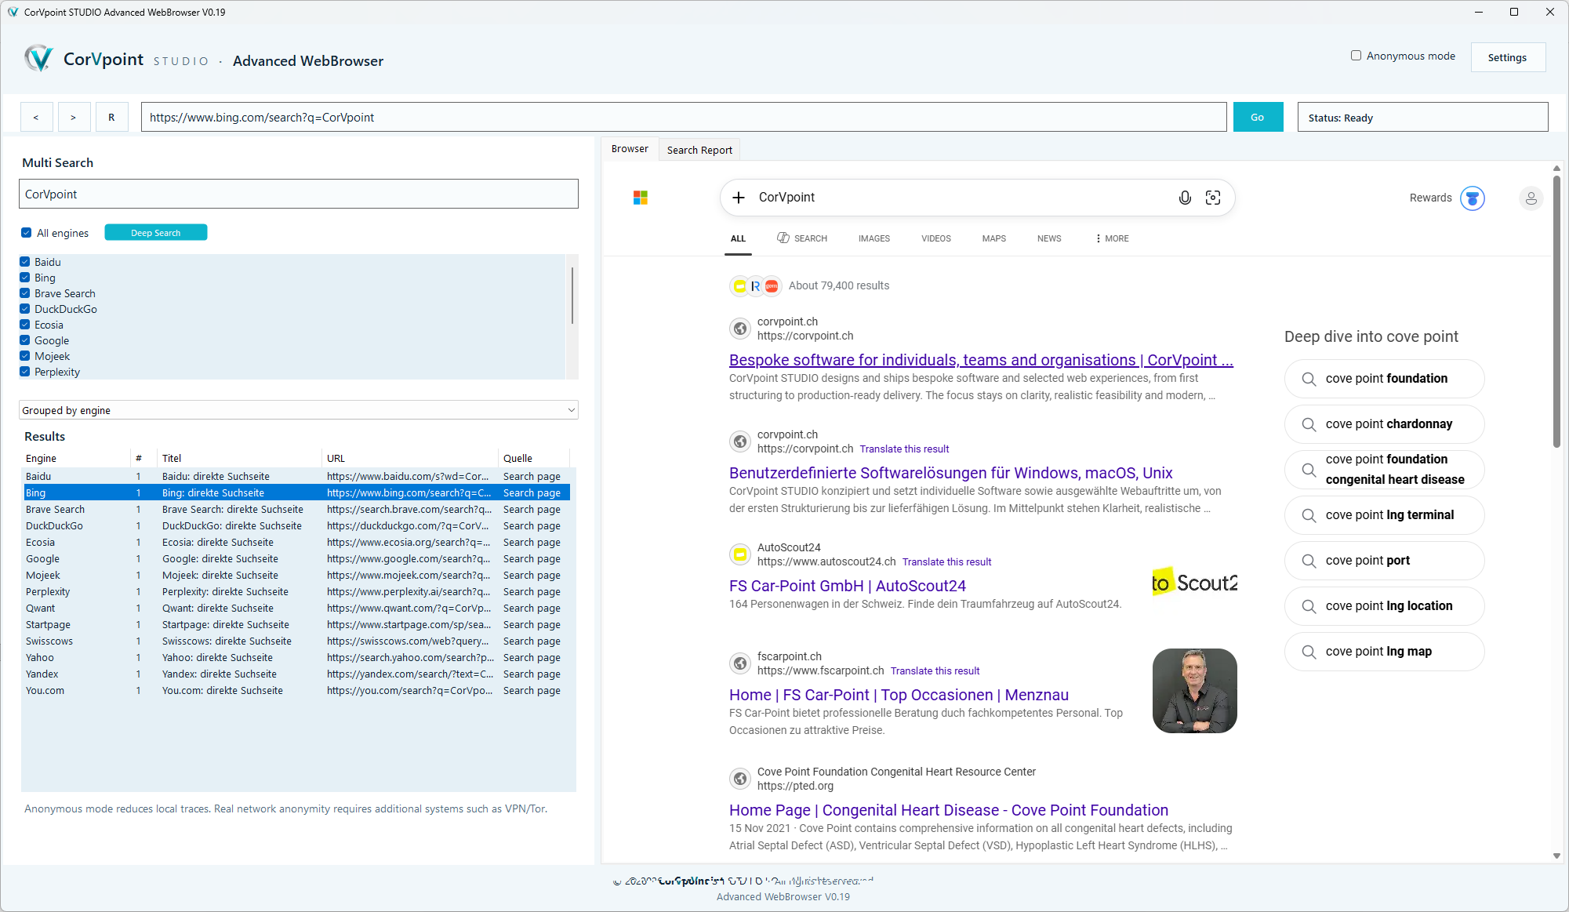Uncheck the Mojeek engine checkbox

click(25, 356)
